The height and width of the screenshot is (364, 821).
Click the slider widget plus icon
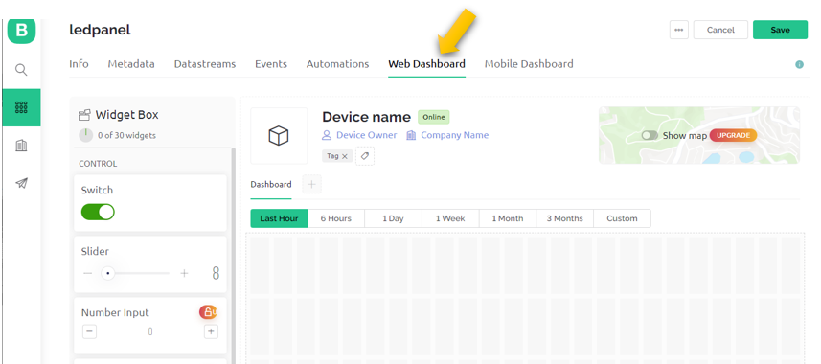(184, 273)
